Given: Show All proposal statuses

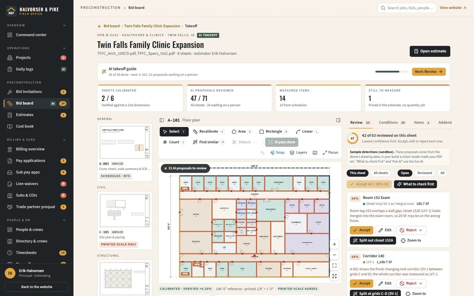Looking at the screenshot, I should [442, 173].
